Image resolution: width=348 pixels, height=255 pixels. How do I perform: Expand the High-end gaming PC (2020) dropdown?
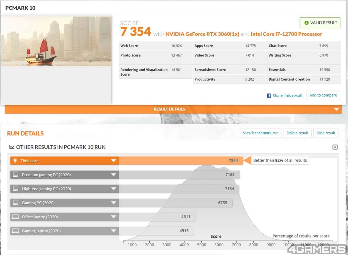click(113, 189)
